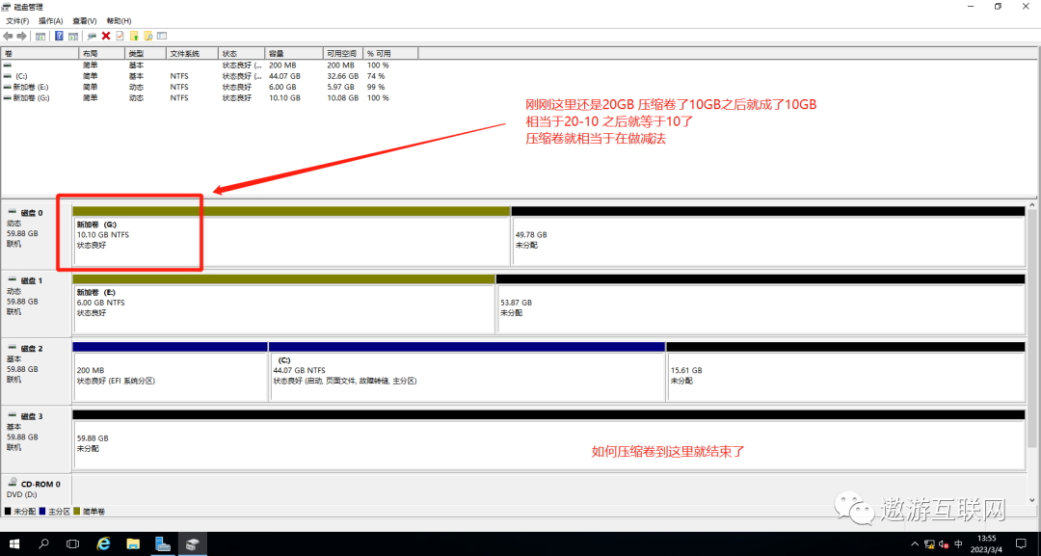Select the 49.78 GB unallocated space on disk 0
This screenshot has width=1041, height=556.
click(768, 236)
